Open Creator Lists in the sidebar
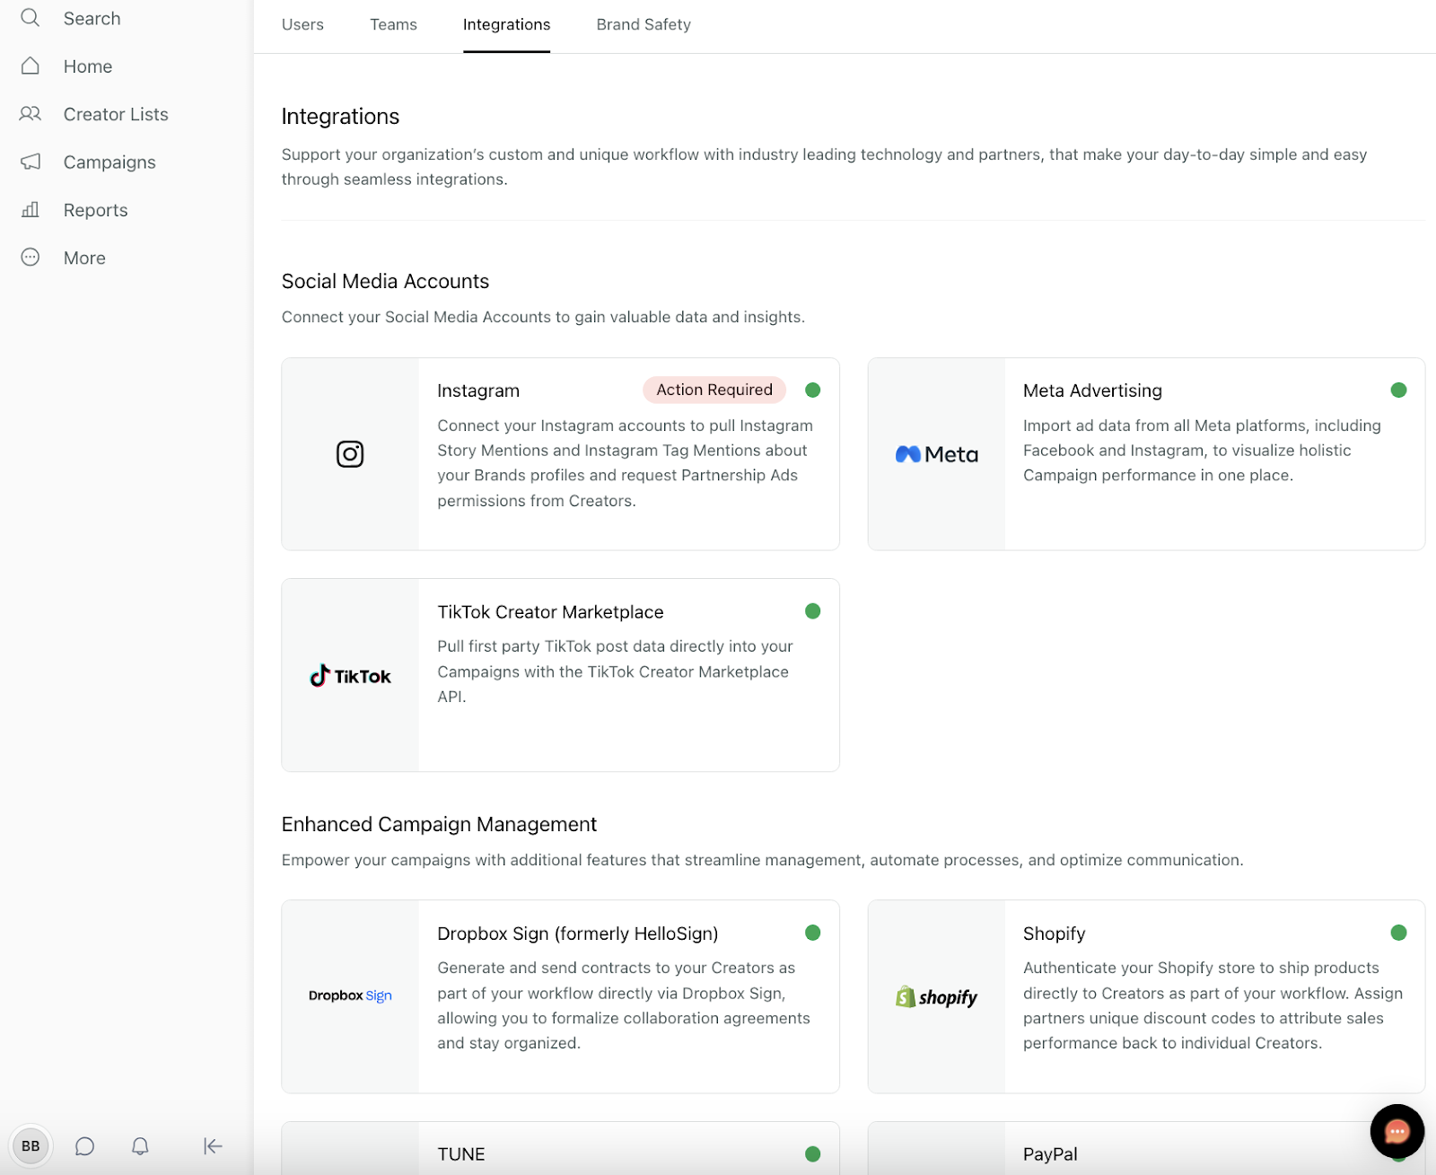The image size is (1436, 1175). [x=116, y=114]
